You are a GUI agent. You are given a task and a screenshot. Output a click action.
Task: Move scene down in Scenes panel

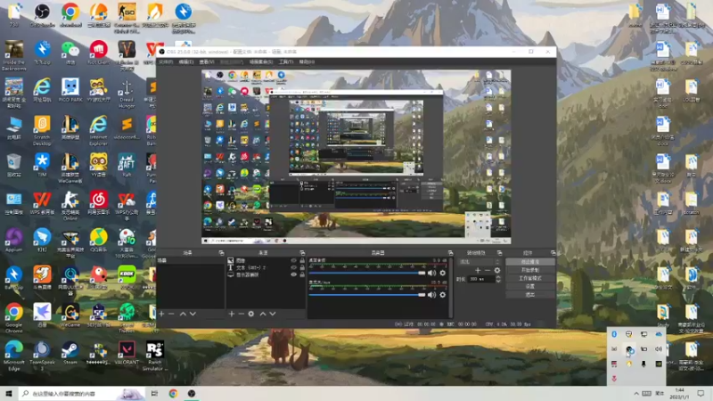point(193,314)
